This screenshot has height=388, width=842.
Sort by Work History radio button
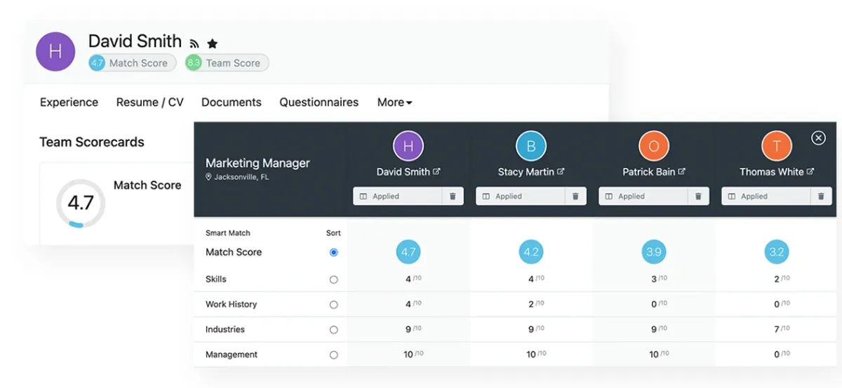pos(333,305)
